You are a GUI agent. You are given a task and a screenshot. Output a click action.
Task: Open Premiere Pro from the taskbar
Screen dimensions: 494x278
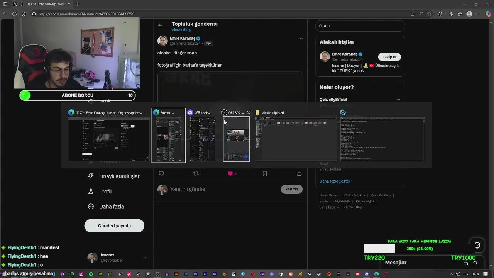tap(205, 274)
